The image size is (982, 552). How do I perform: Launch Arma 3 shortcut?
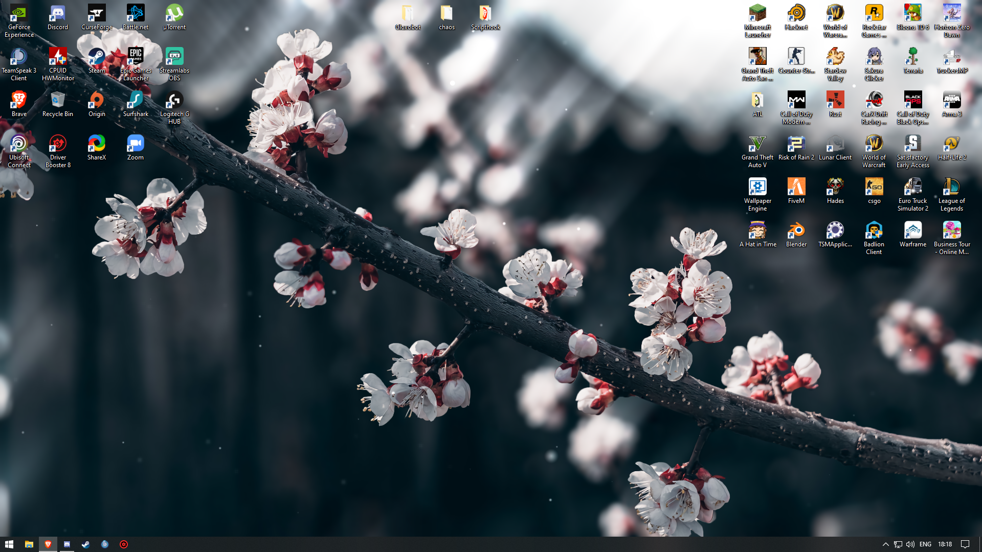[952, 104]
